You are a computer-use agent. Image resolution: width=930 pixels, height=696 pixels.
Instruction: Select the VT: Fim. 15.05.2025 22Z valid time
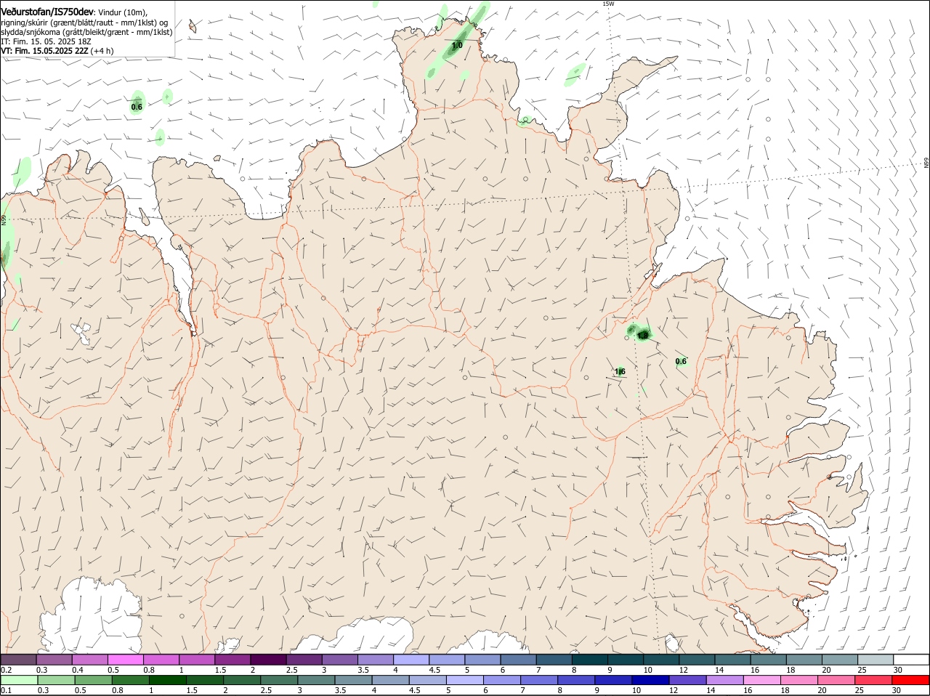[45, 51]
